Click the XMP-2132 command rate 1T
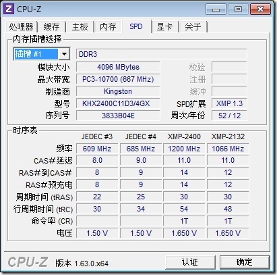This screenshot has height=275, width=277. pos(228,221)
